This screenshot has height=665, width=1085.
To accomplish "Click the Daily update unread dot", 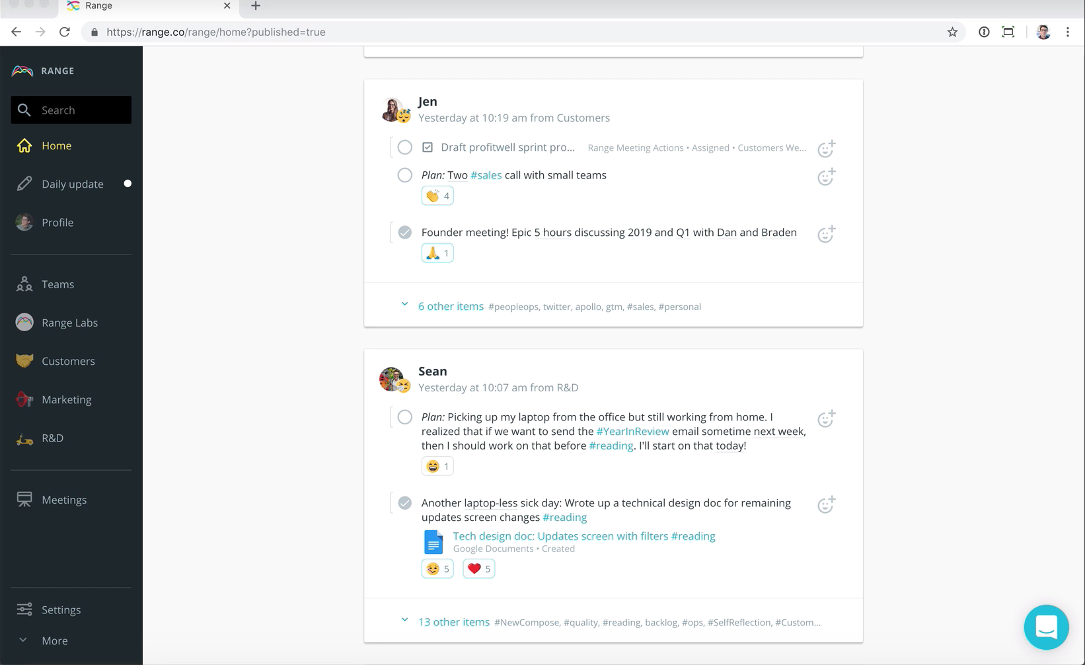I will pos(128,183).
